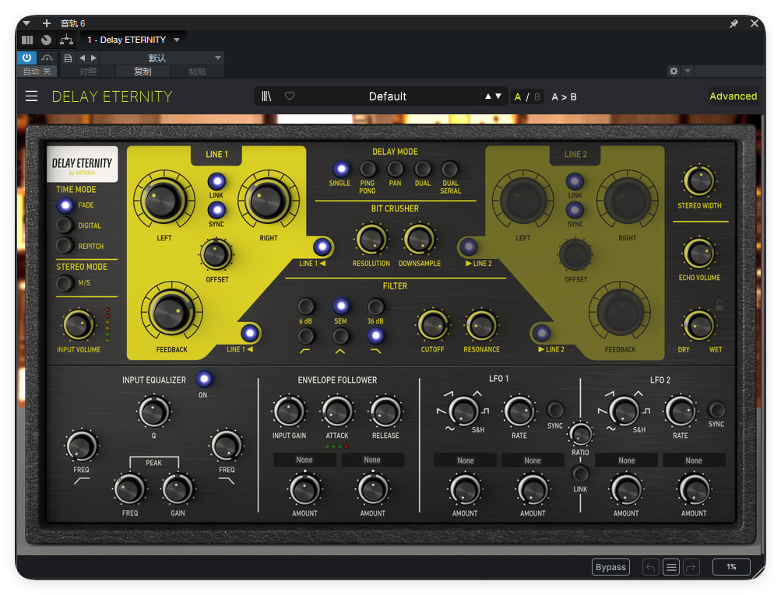The width and height of the screenshot is (781, 595).
Task: Select FADE time mode
Action: (65, 205)
